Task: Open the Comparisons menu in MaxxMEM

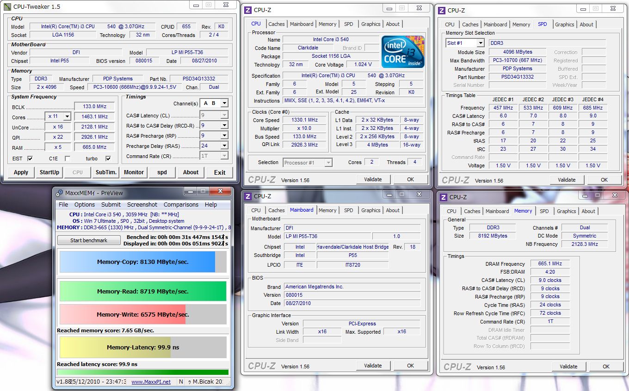Action: tap(181, 204)
